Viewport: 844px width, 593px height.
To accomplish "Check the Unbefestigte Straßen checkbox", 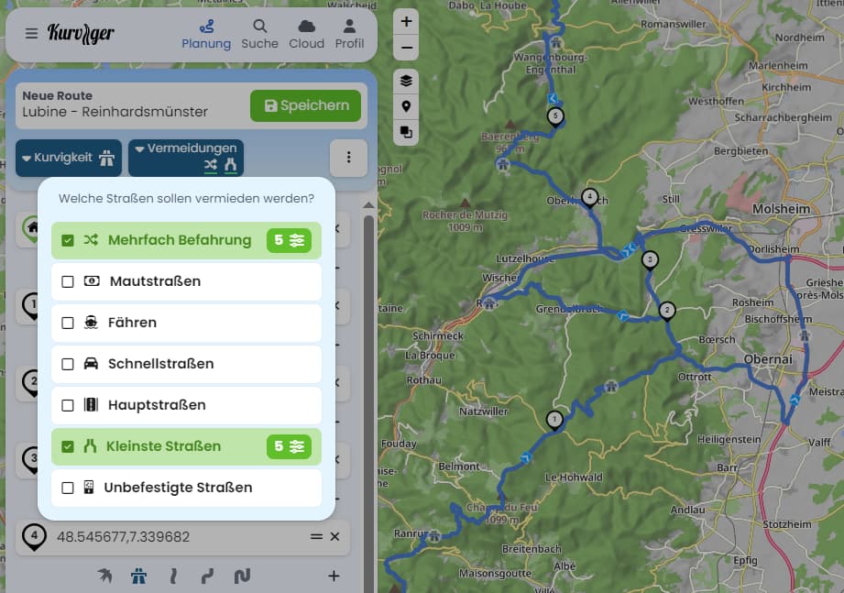I will coord(68,488).
